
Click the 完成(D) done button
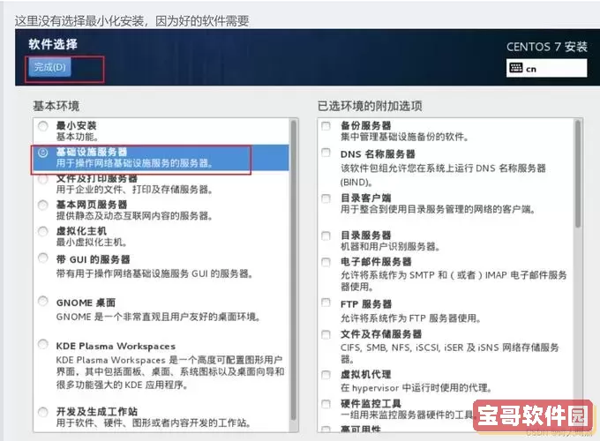pyautogui.click(x=49, y=68)
